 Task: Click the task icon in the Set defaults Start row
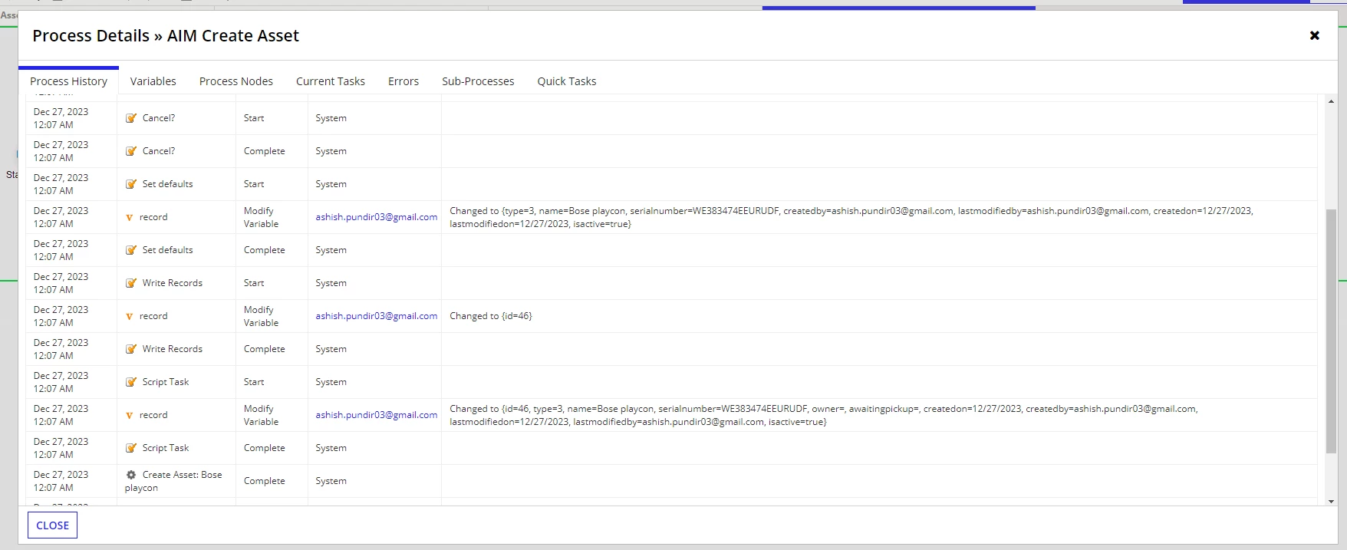(131, 184)
